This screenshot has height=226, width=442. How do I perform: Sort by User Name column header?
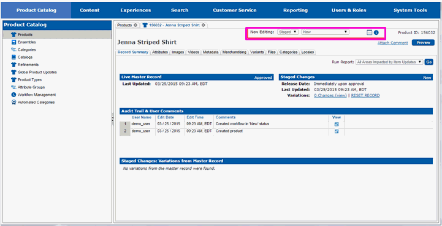(141, 117)
